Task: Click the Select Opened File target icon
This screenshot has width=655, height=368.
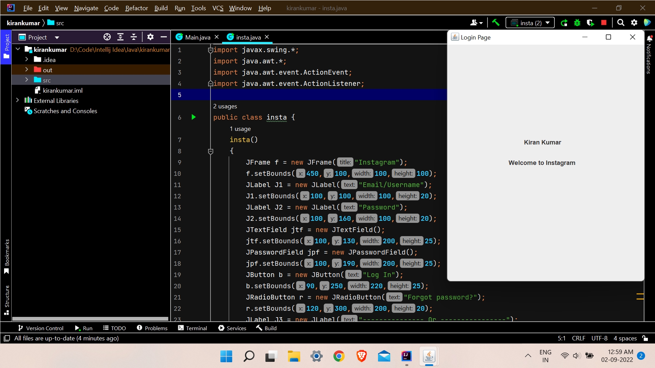Action: point(107,37)
